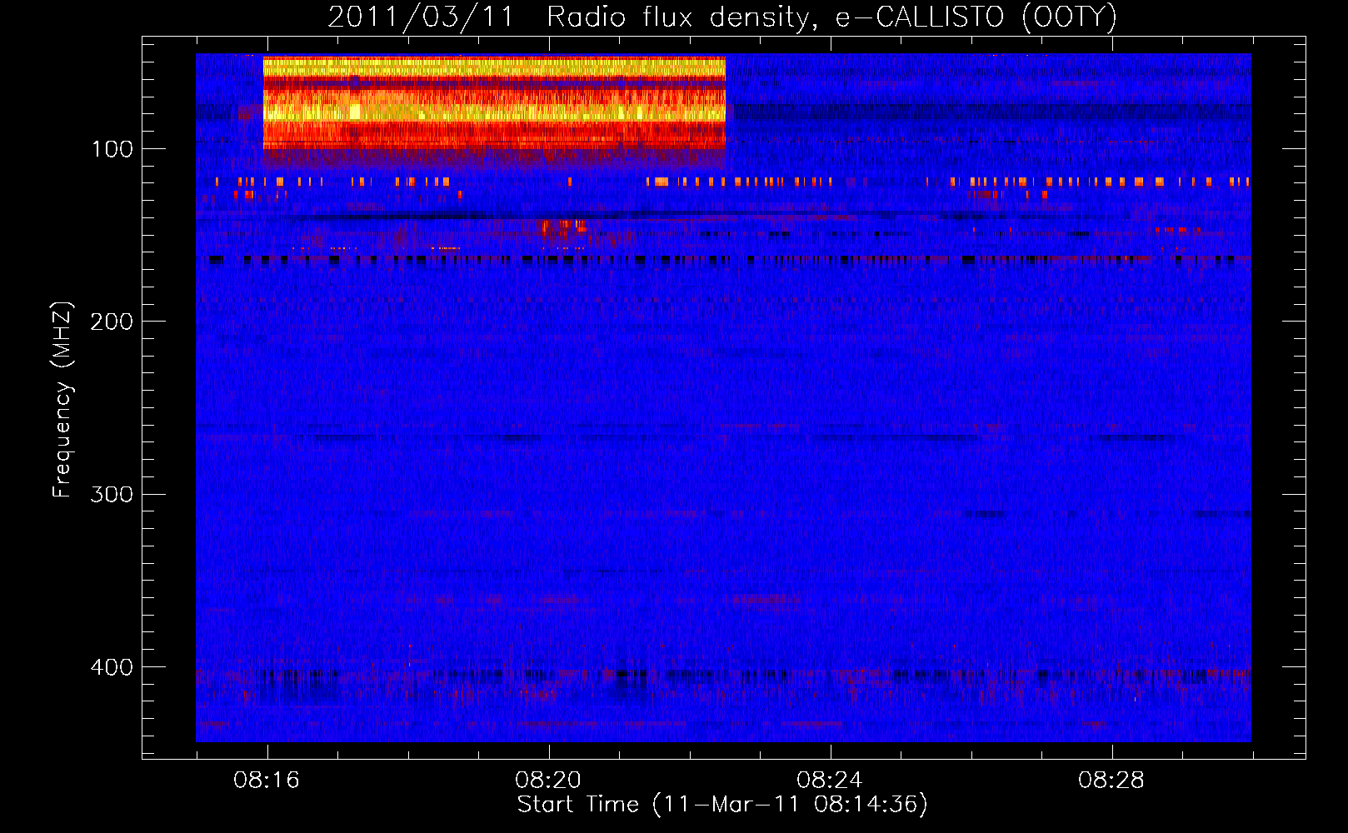Click the 08:28 time tick label
Image resolution: width=1348 pixels, height=833 pixels.
1111,781
